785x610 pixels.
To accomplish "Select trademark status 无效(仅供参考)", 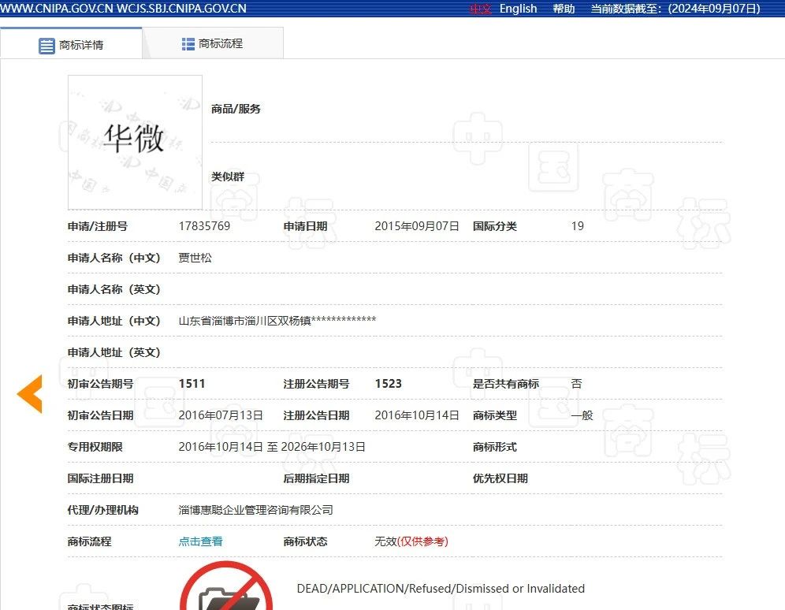I will pos(411,541).
